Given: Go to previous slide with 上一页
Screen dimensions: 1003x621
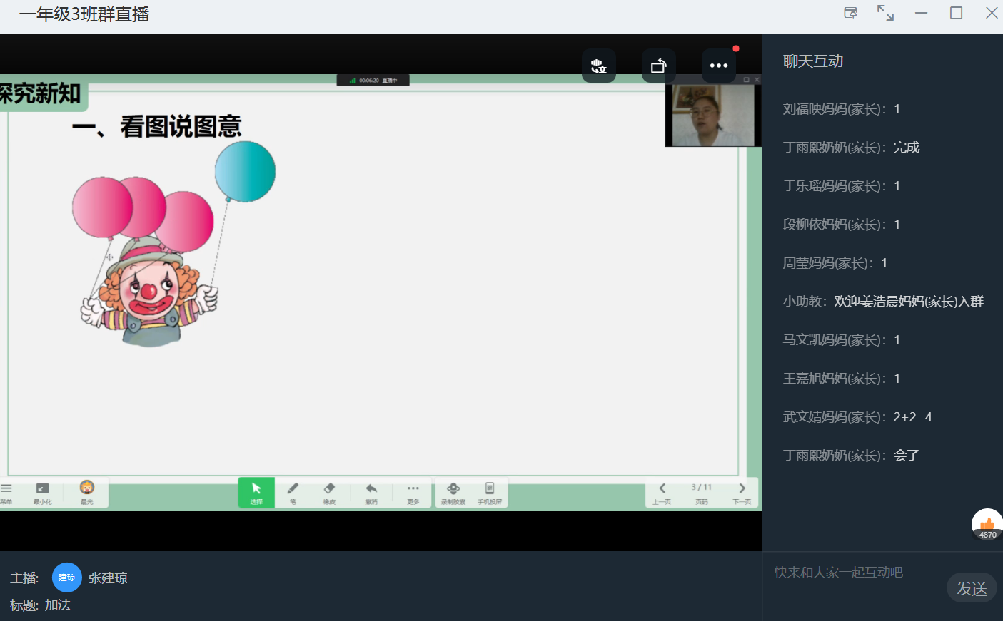Looking at the screenshot, I should pos(662,492).
